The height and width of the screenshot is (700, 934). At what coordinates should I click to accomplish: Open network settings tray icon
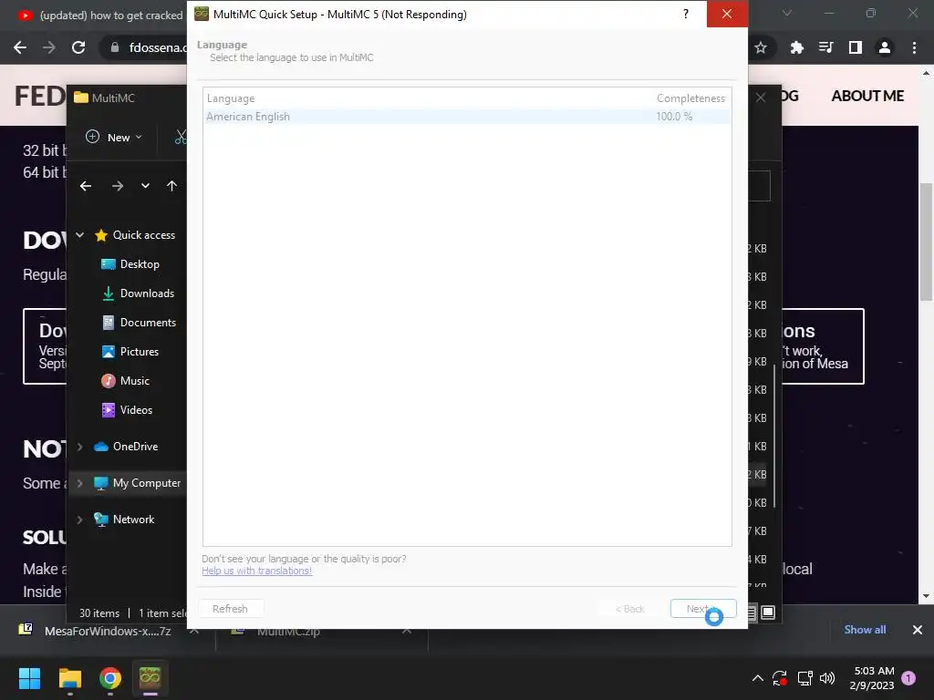click(804, 678)
